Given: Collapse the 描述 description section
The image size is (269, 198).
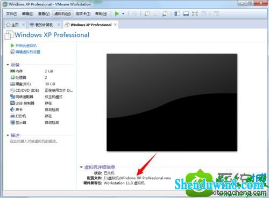Looking at the screenshot, I should pyautogui.click(x=8, y=135).
